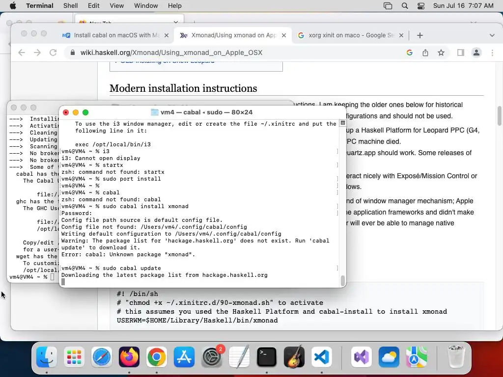Screen dimensions: 503x377
Task: Click the Chrome page vertical scrollbar
Action: [x=499, y=115]
